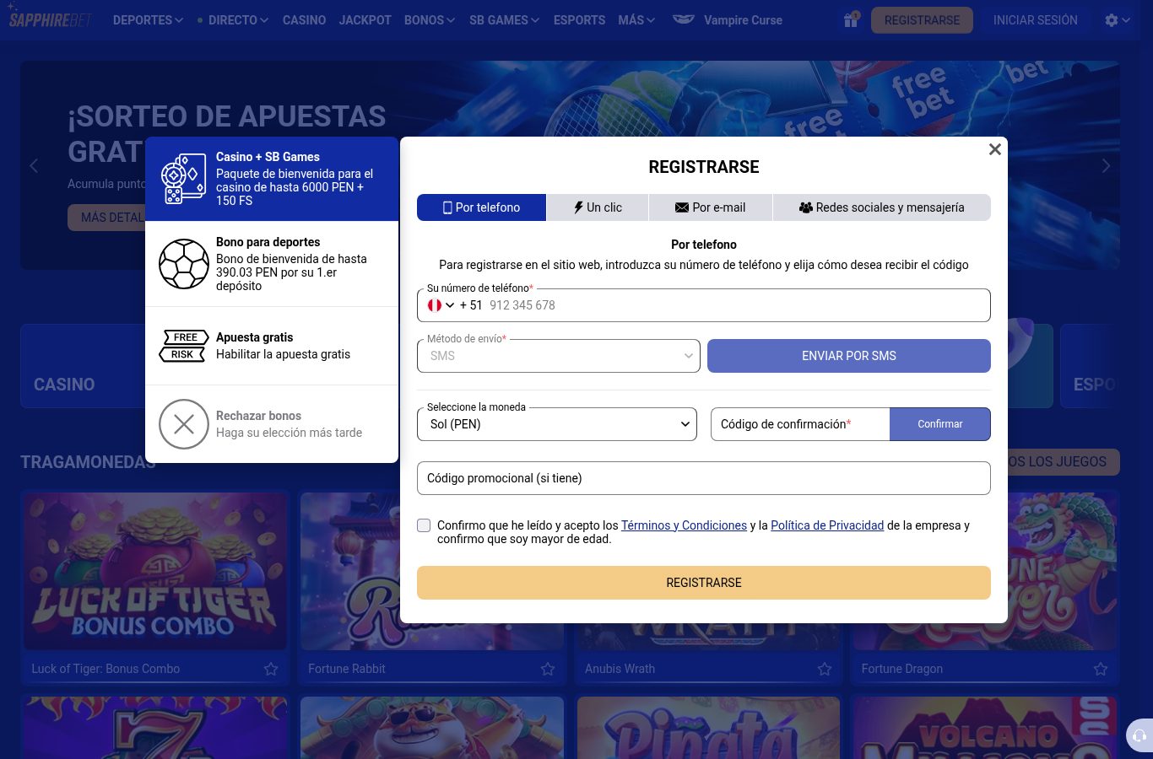This screenshot has height=759, width=1153.
Task: Open the ESPORTS menu item
Action: point(579,19)
